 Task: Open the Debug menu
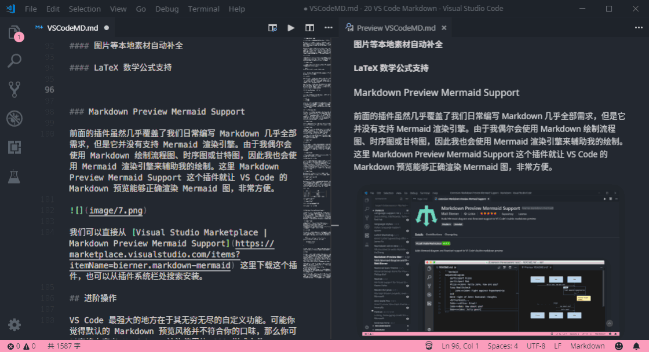pos(167,9)
